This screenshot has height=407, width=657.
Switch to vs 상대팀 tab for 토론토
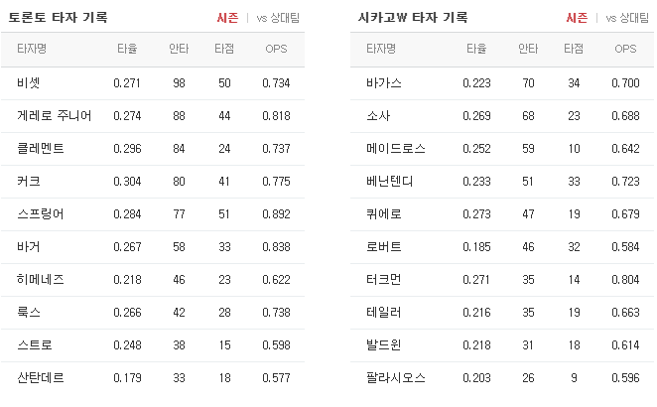[278, 18]
